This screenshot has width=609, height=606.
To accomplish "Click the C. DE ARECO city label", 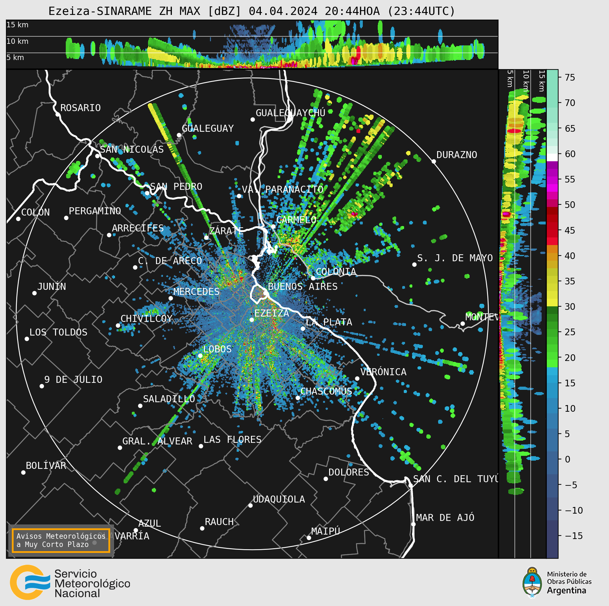I will [x=170, y=261].
